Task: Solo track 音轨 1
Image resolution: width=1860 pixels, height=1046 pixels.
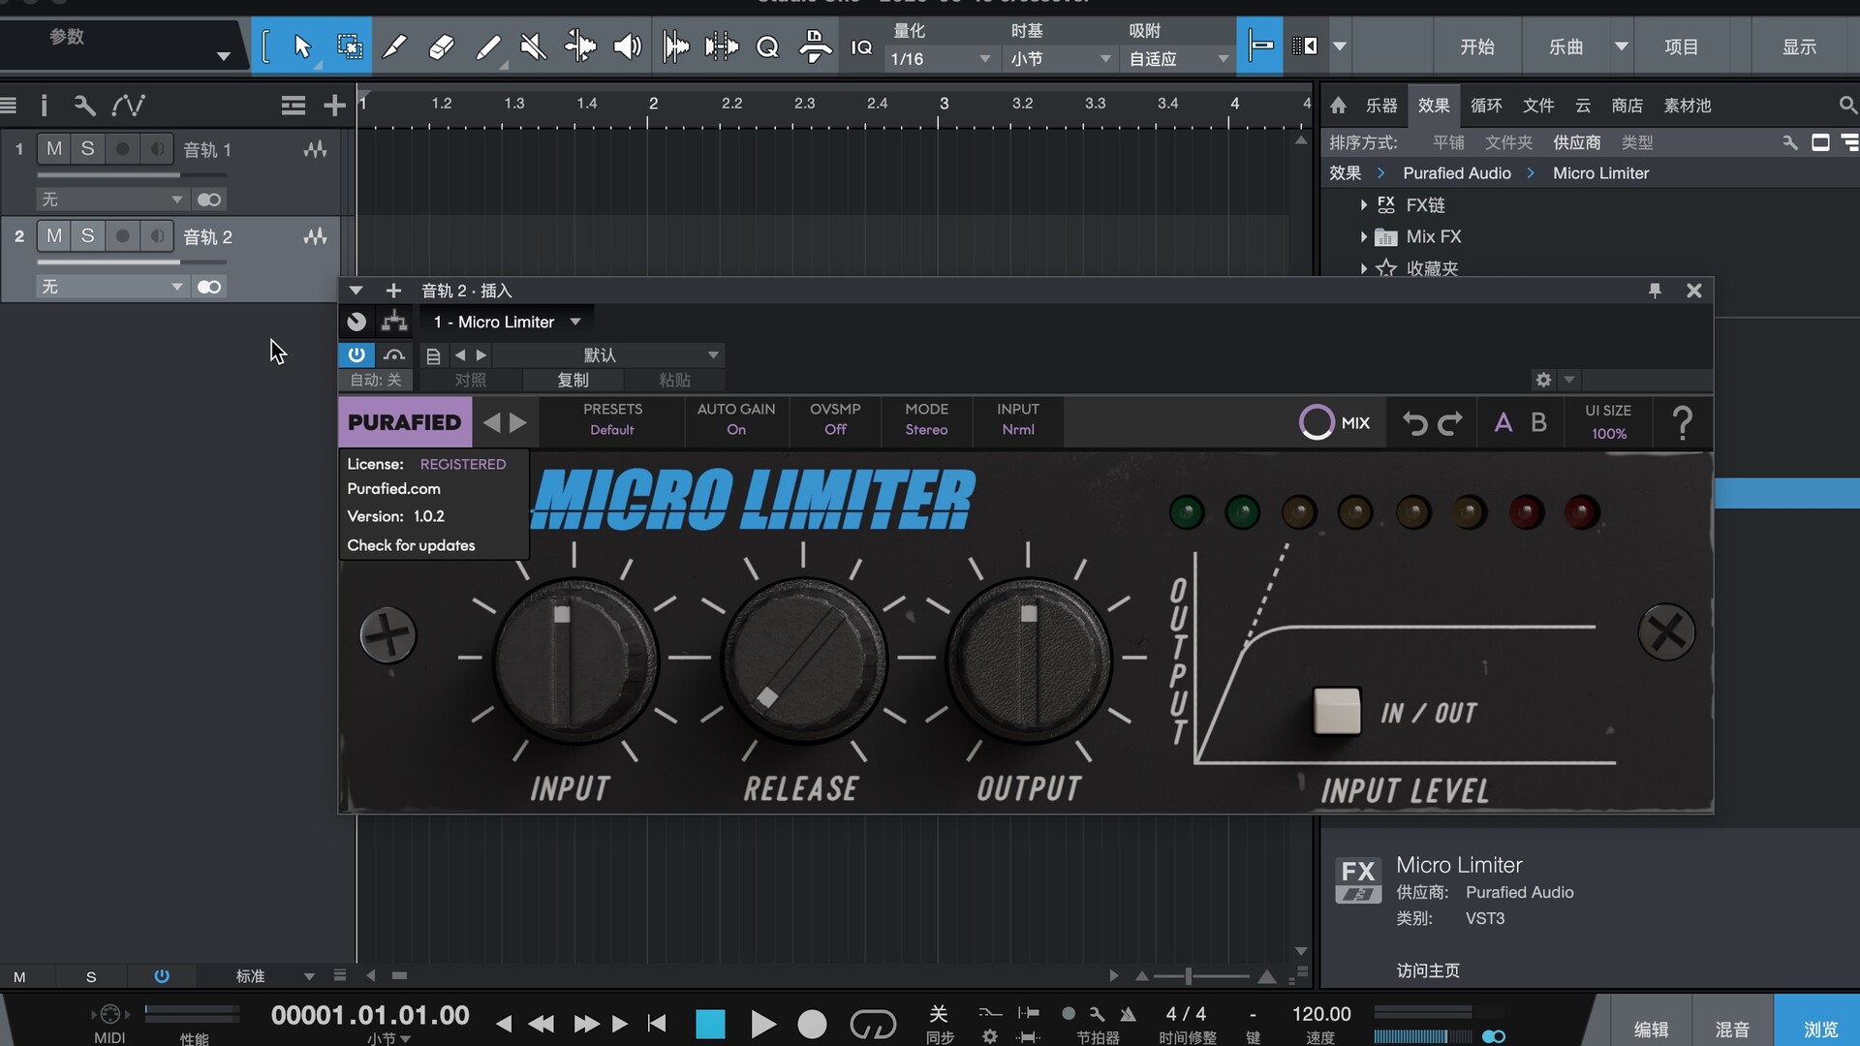Action: (87, 148)
